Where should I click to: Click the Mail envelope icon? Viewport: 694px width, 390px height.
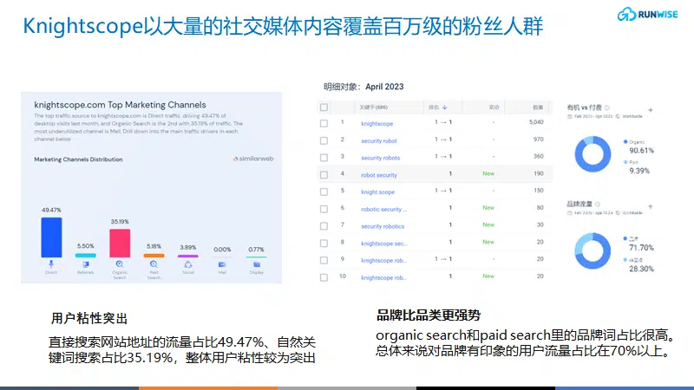222,264
